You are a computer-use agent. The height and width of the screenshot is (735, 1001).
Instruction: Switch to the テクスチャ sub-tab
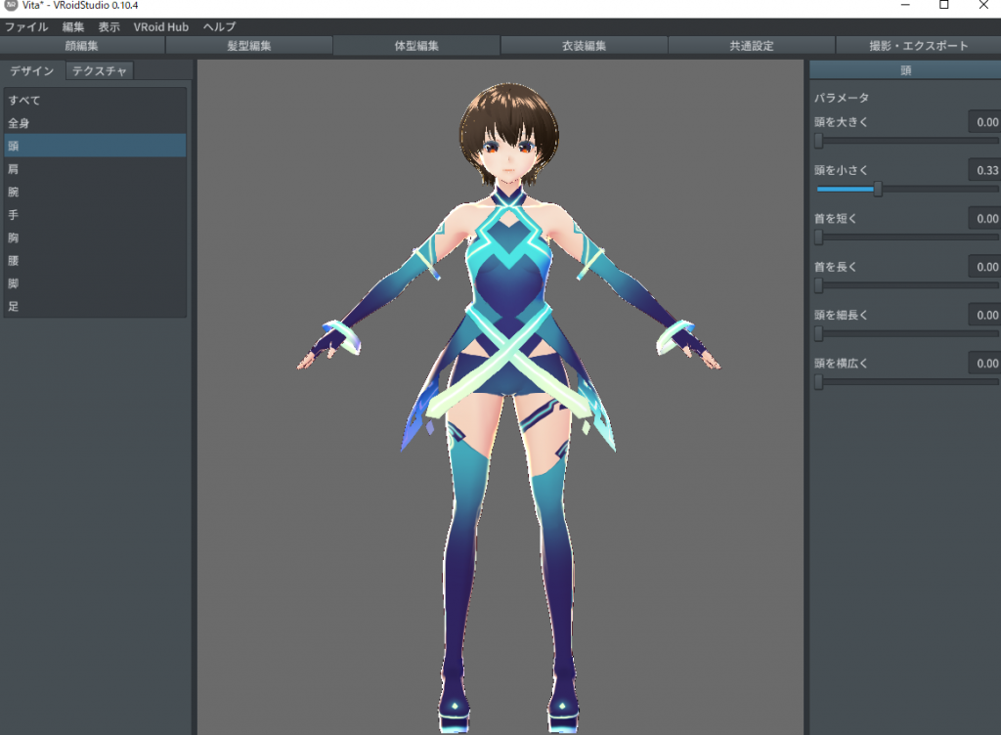99,71
